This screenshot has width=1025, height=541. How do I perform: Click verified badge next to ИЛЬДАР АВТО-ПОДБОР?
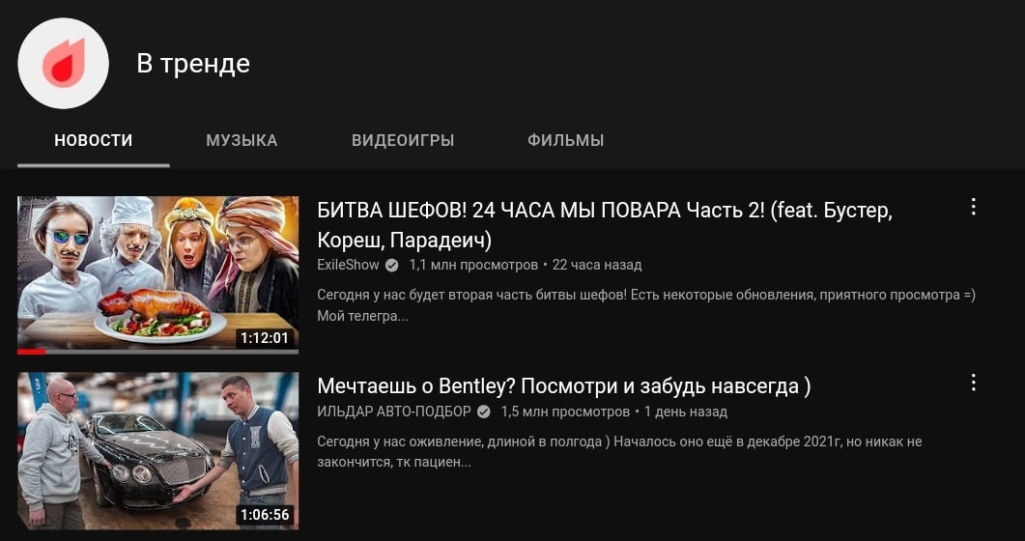coord(484,413)
